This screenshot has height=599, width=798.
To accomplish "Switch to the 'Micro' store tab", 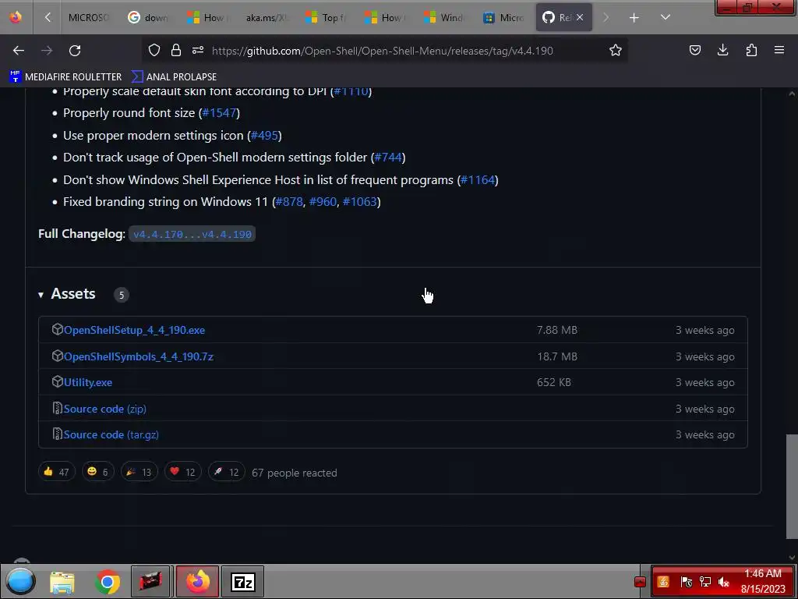I will tap(503, 18).
